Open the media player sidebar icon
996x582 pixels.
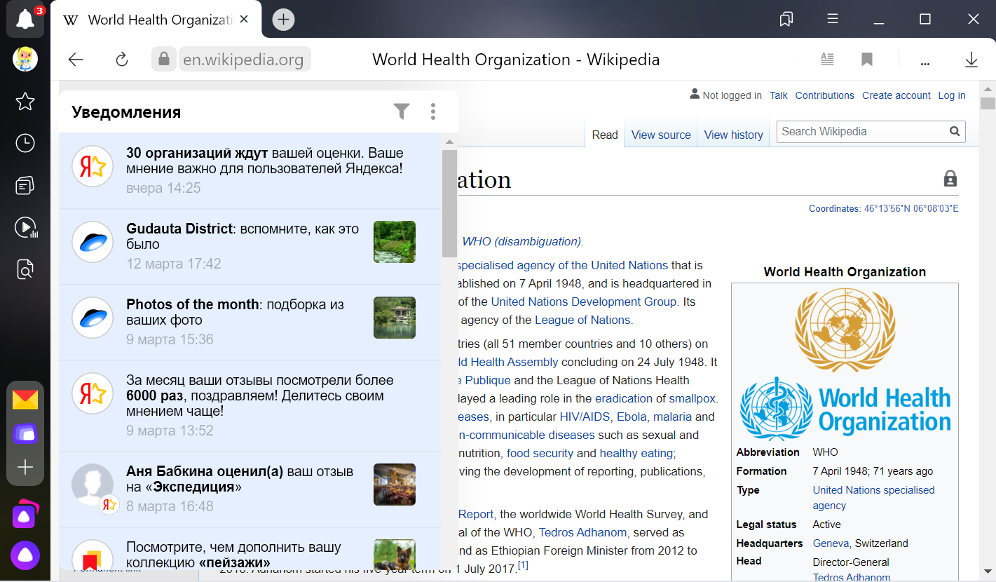point(25,227)
